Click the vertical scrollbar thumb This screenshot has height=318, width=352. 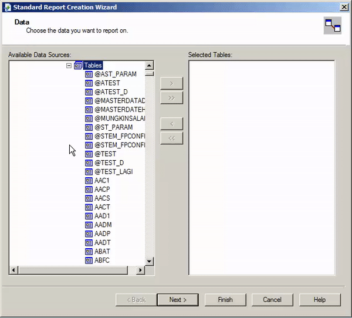149,73
